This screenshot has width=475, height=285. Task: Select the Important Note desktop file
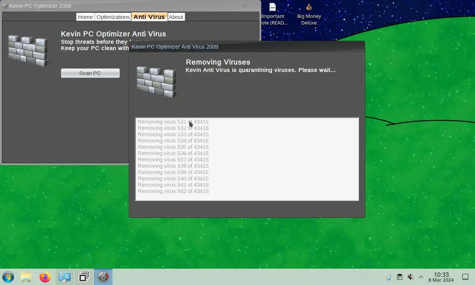coord(273,14)
